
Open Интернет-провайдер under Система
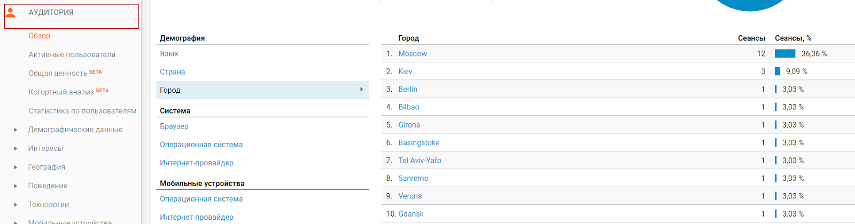click(196, 163)
